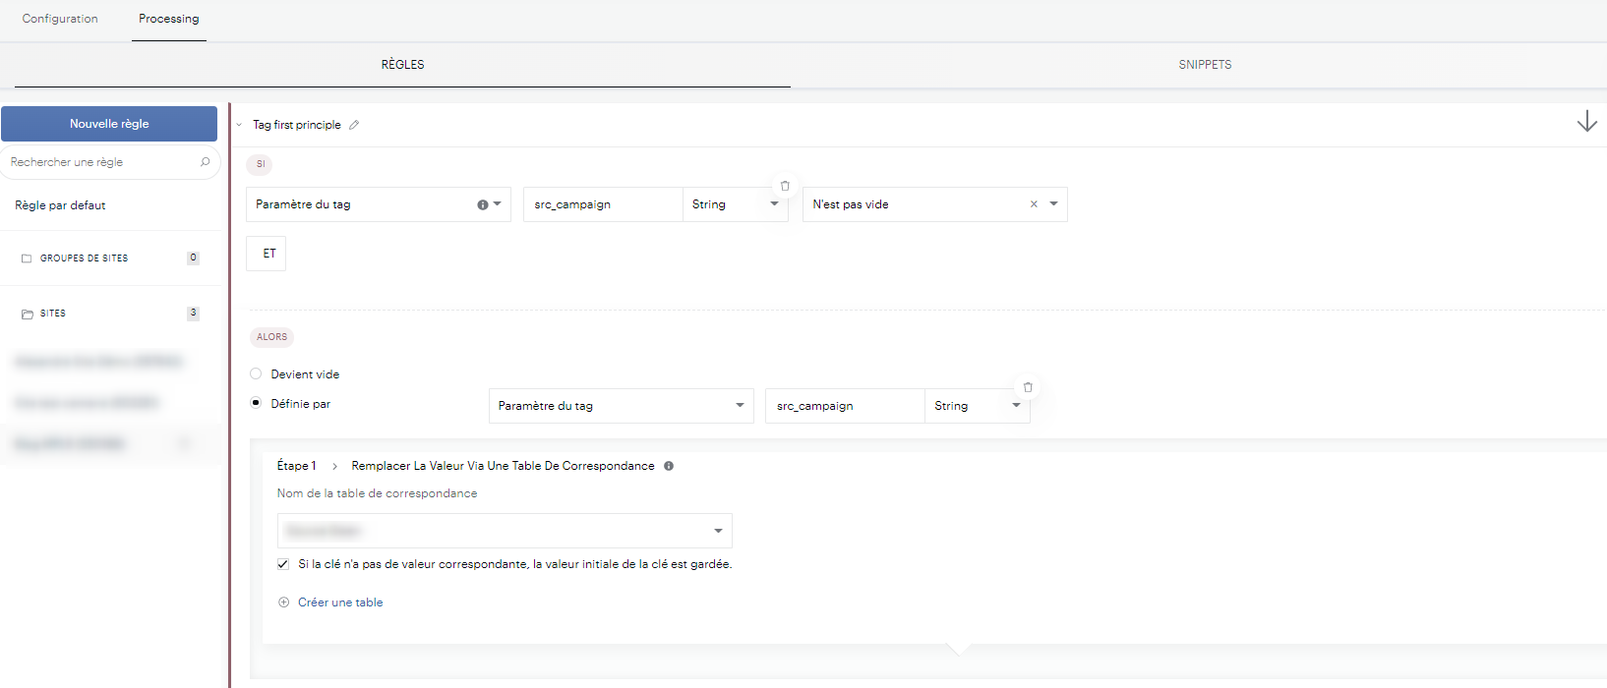The image size is (1607, 688).
Task: Select the "Définie par" radio option
Action: coord(256,403)
